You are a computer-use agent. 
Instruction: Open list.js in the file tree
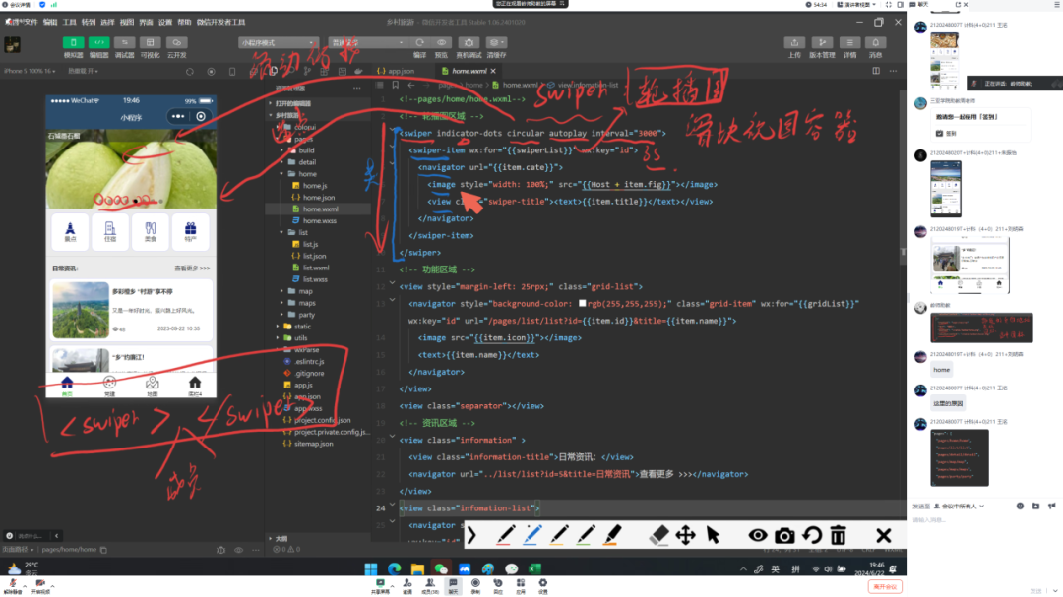(x=310, y=244)
